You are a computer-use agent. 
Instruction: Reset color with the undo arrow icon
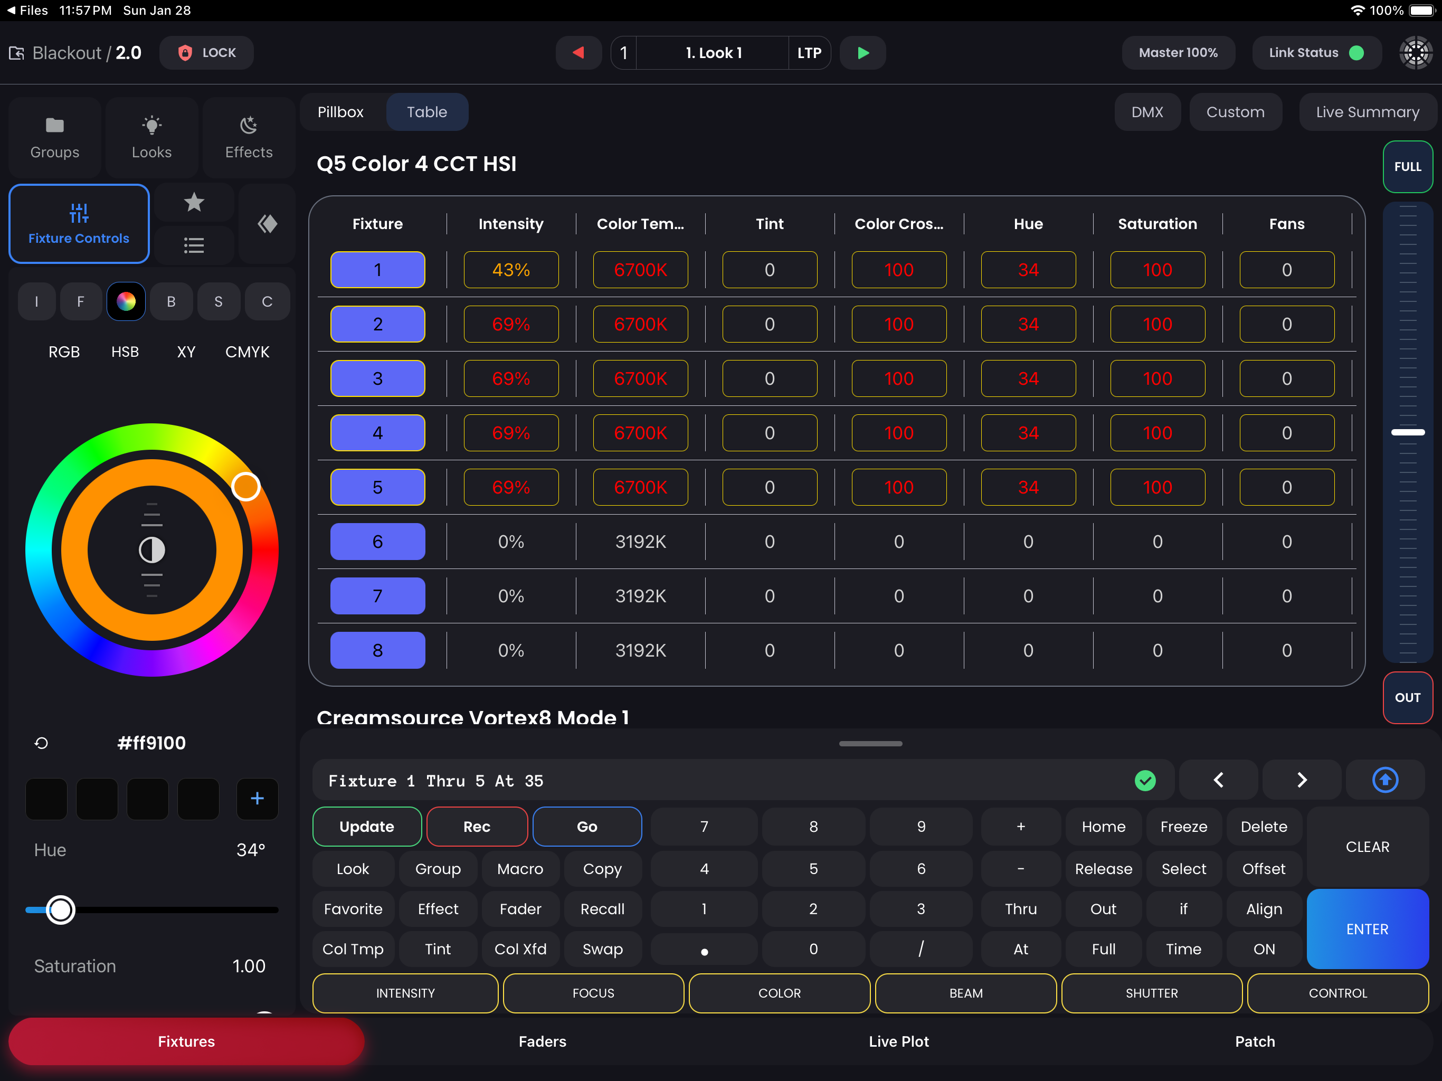tap(41, 743)
